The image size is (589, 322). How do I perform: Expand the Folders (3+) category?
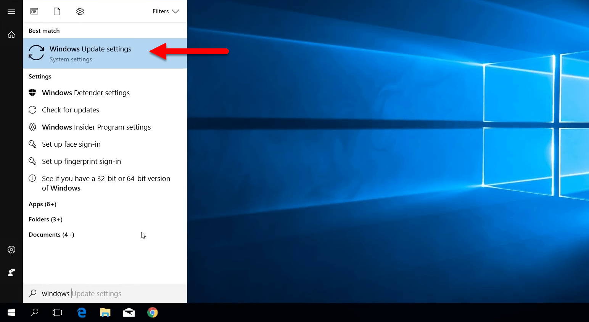tap(45, 219)
